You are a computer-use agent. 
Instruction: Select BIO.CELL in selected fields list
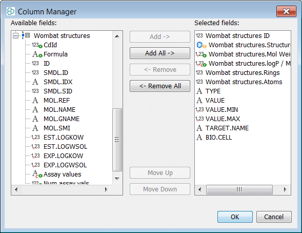pos(218,138)
